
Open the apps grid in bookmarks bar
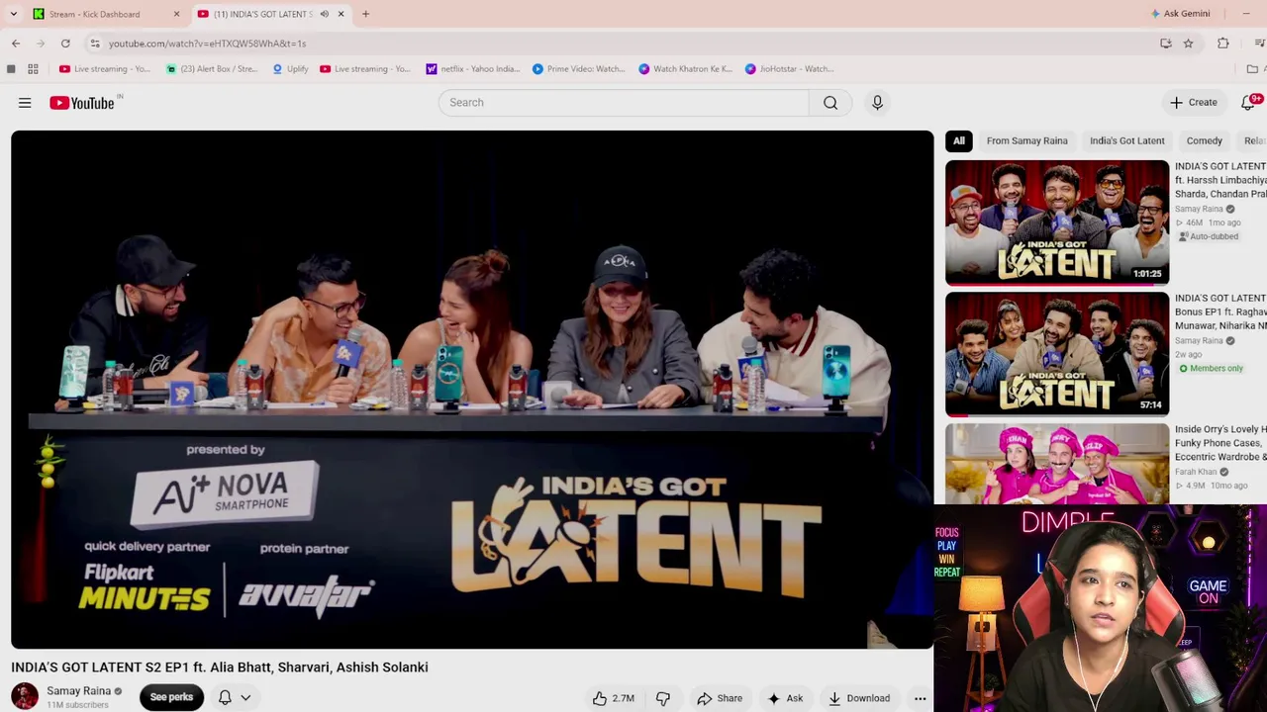click(x=33, y=69)
